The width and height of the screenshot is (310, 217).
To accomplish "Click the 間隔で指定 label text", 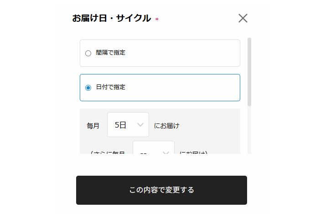I will pyautogui.click(x=111, y=53).
